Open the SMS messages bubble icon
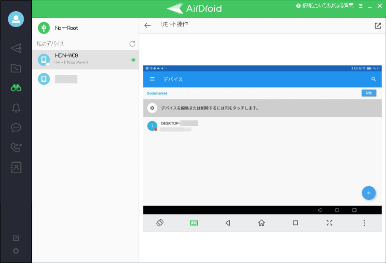The image size is (386, 263). (16, 127)
